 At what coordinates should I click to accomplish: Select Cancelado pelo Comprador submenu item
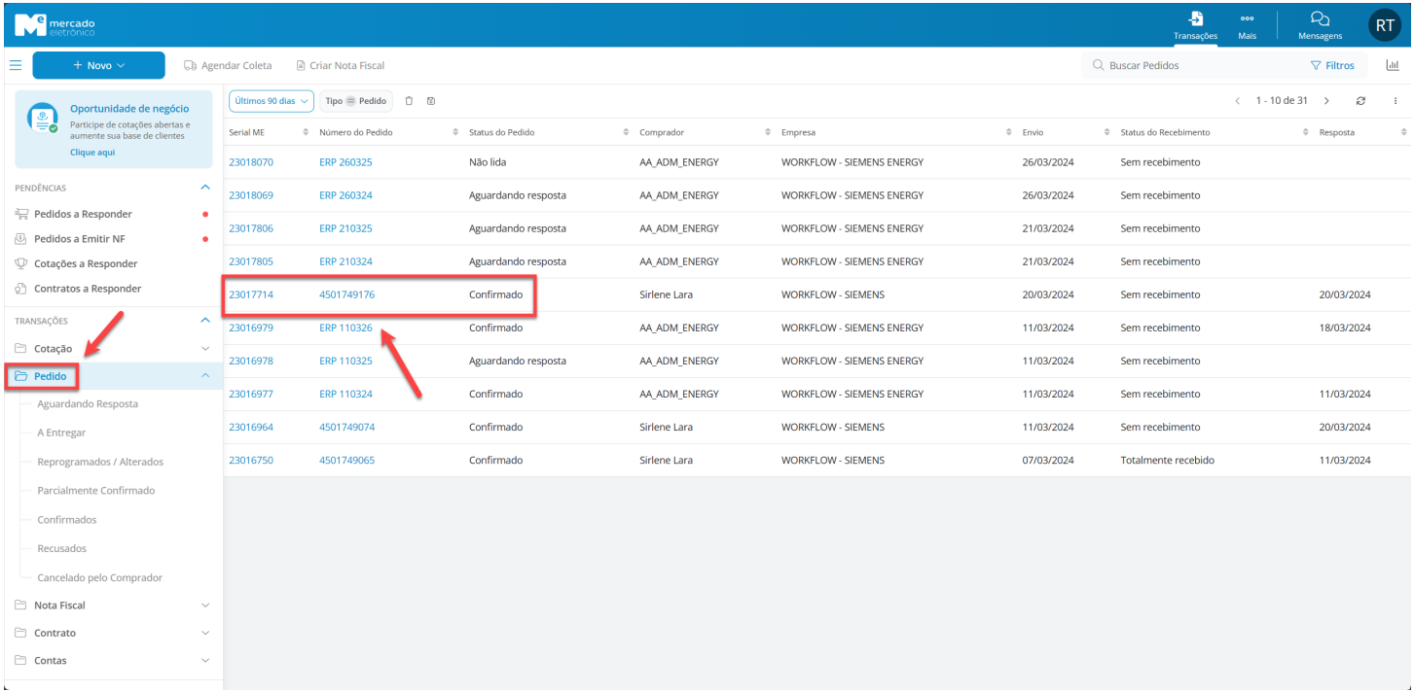tap(100, 578)
